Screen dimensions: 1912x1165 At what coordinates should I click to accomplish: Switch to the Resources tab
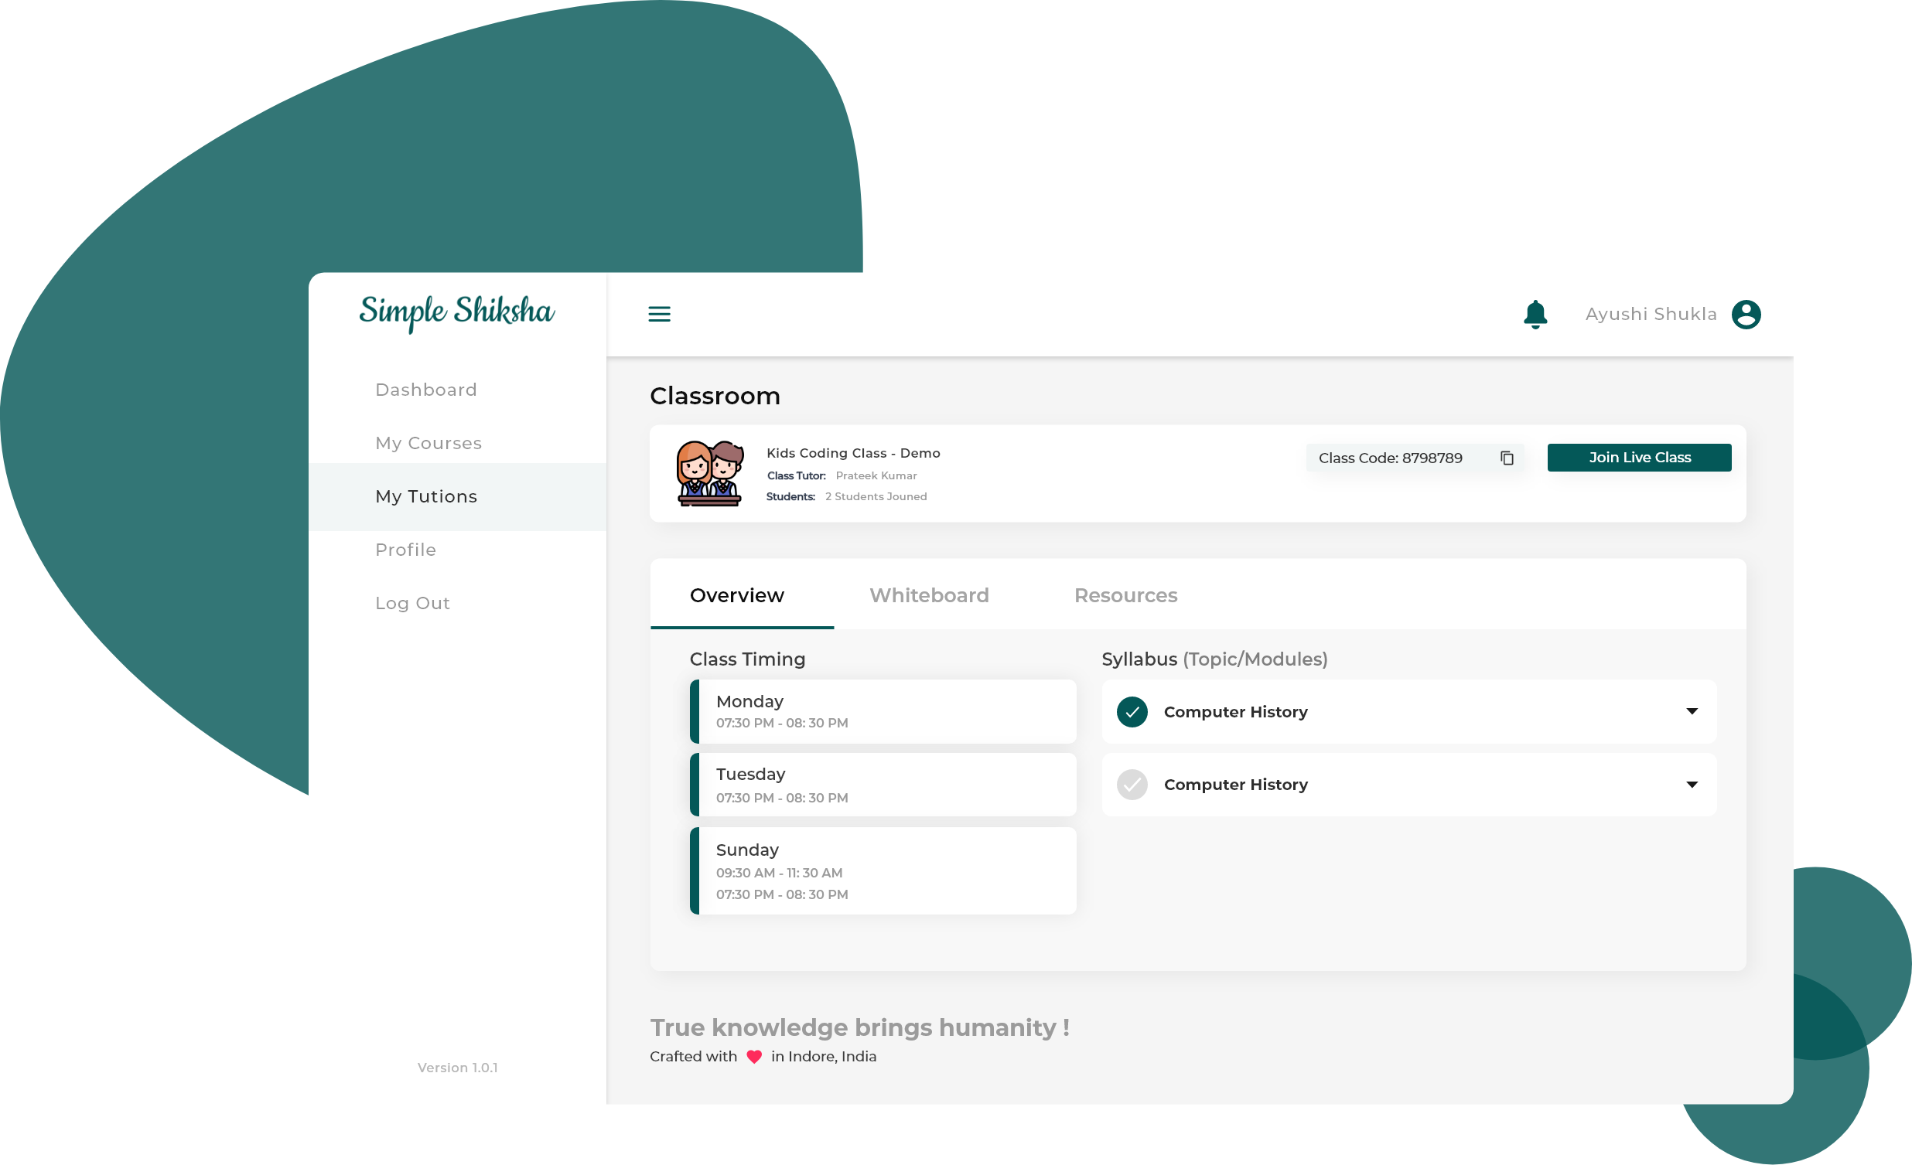point(1124,594)
